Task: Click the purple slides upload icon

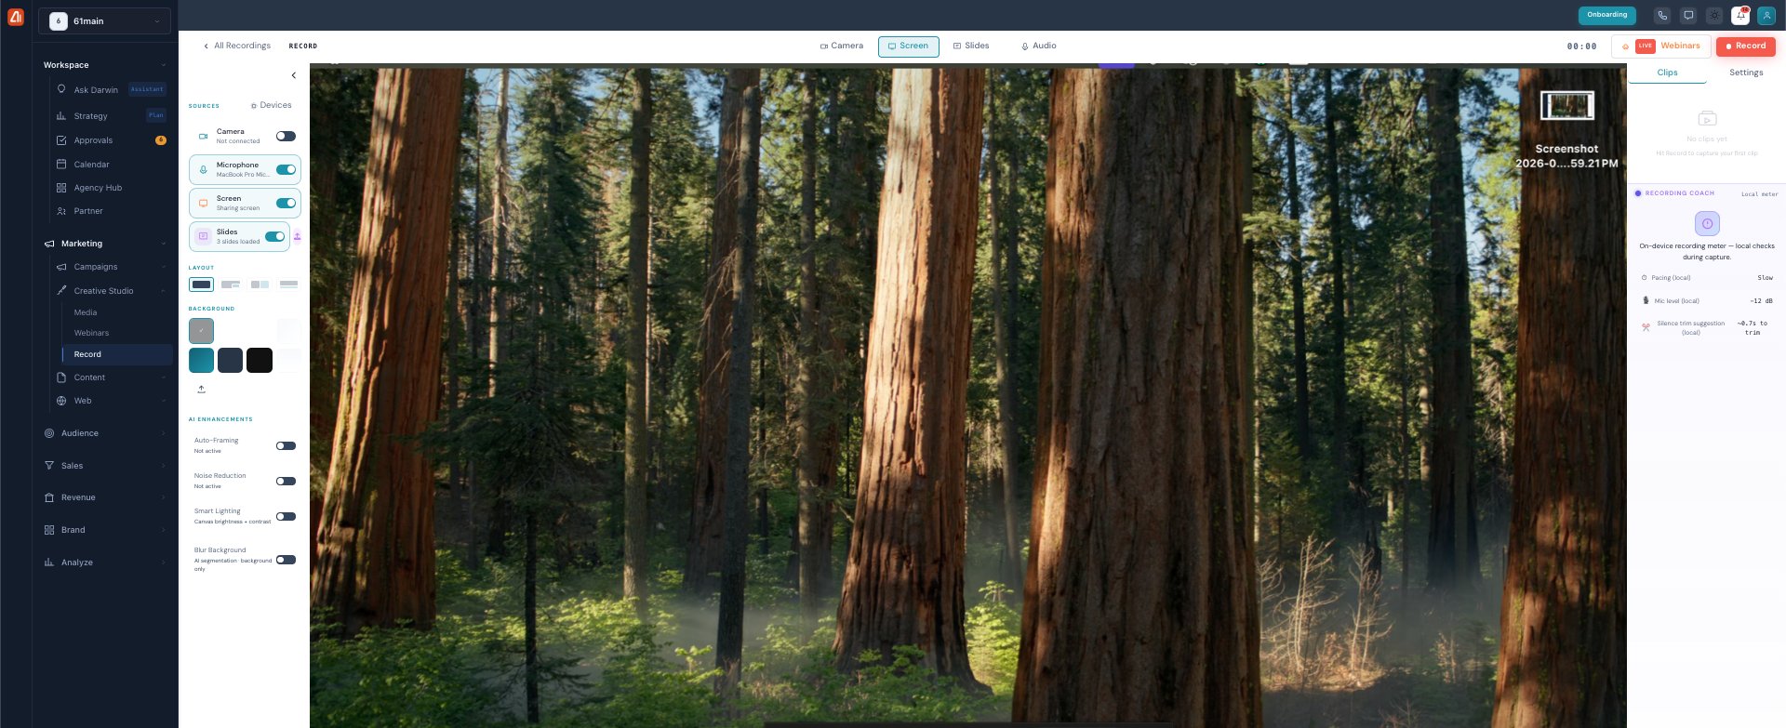Action: click(298, 236)
